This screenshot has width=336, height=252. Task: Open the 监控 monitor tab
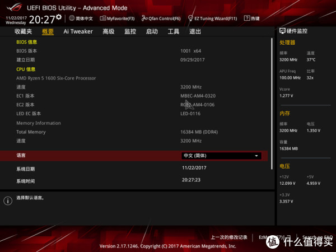coord(130,31)
